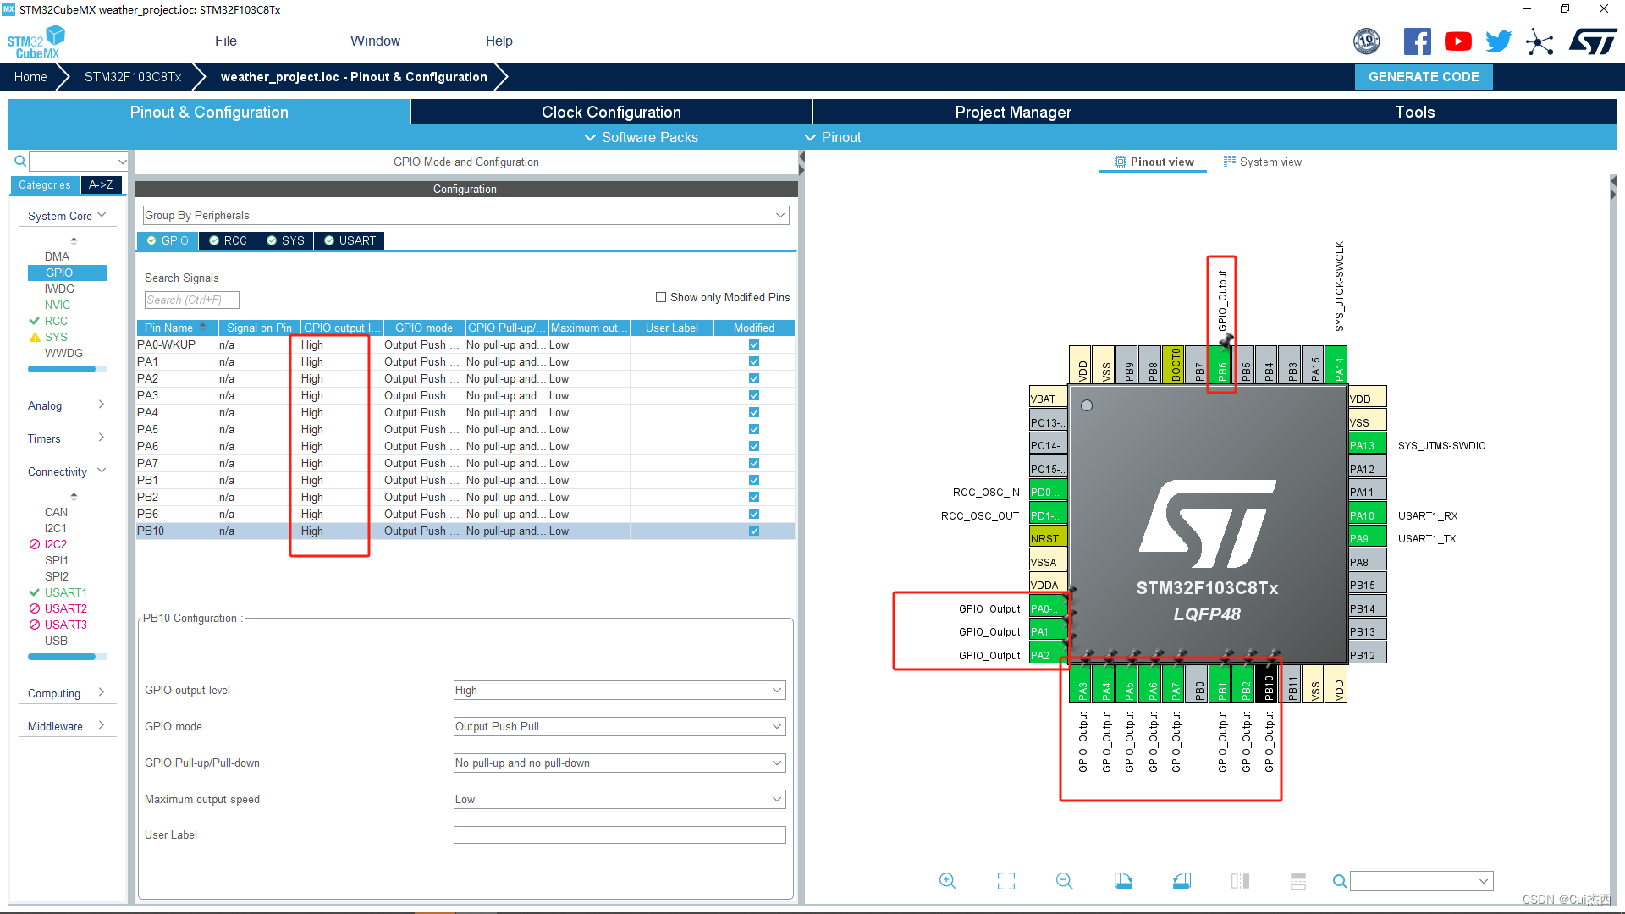This screenshot has height=914, width=1625.
Task: Select the A->Z sorting button
Action: point(101,184)
